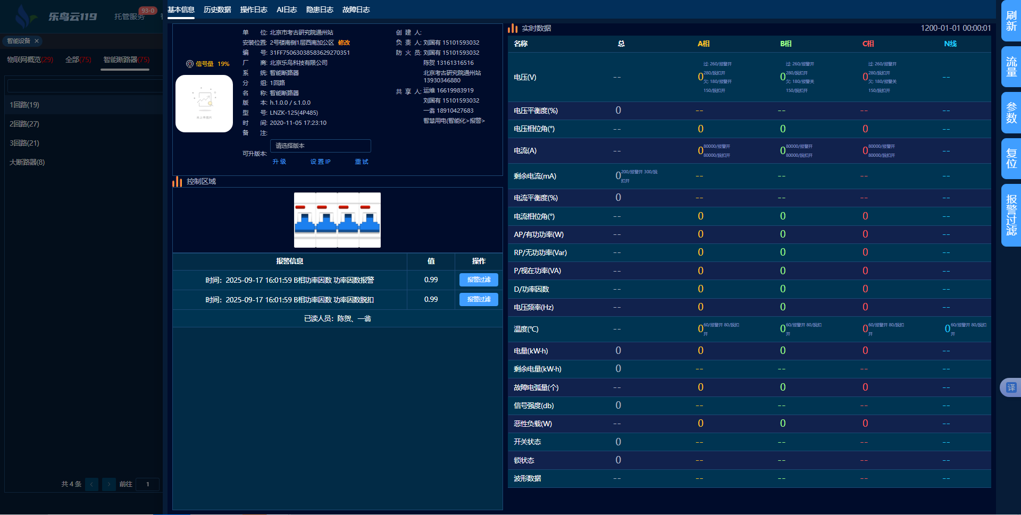Click the 修改 link next to install location
Viewport: 1021px width, 515px height.
tap(344, 43)
